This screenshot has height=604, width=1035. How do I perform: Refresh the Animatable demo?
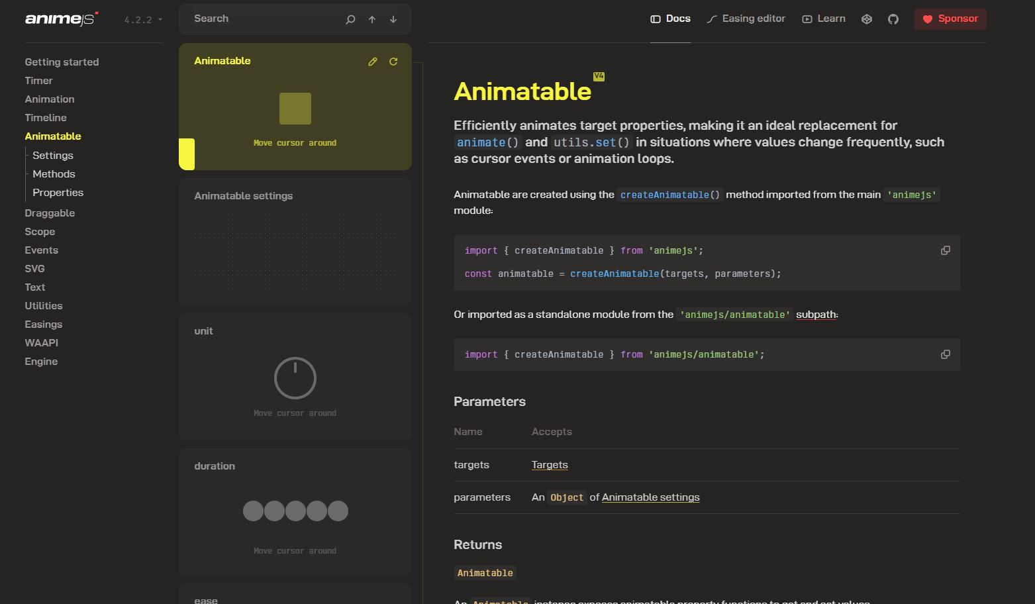[x=393, y=62]
